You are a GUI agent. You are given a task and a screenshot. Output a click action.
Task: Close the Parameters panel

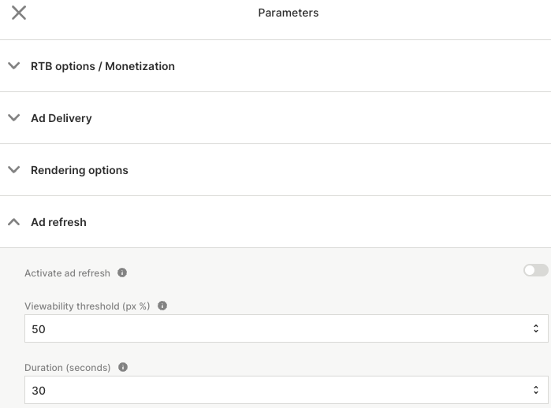coord(19,13)
